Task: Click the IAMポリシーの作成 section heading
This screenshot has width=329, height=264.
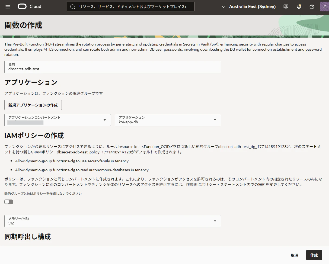Action: (x=34, y=135)
